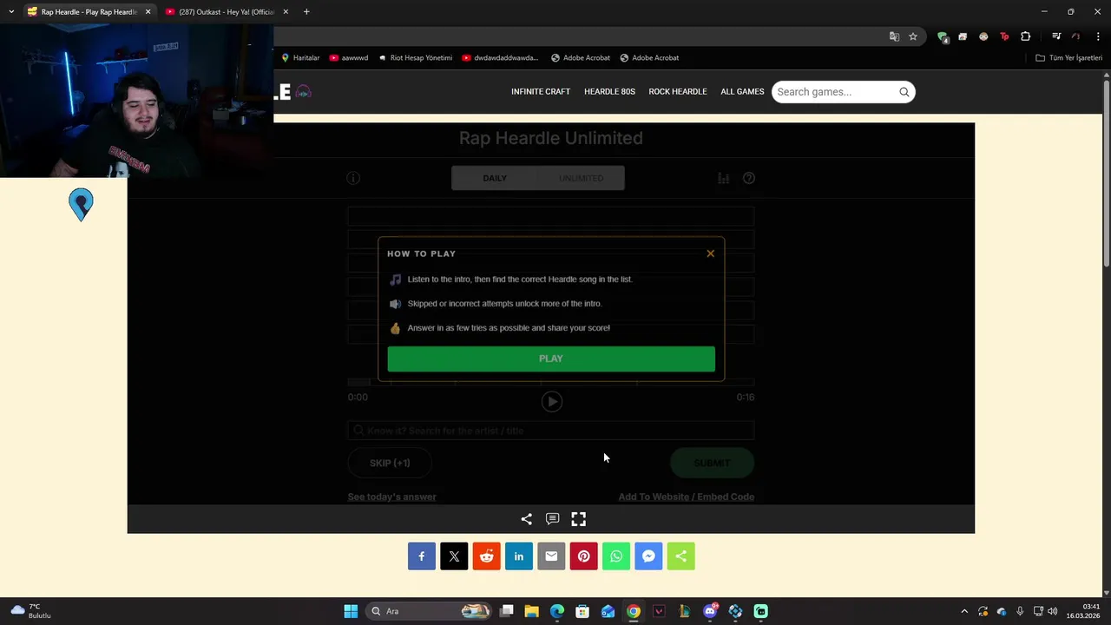Click the share icon under the game

526,519
